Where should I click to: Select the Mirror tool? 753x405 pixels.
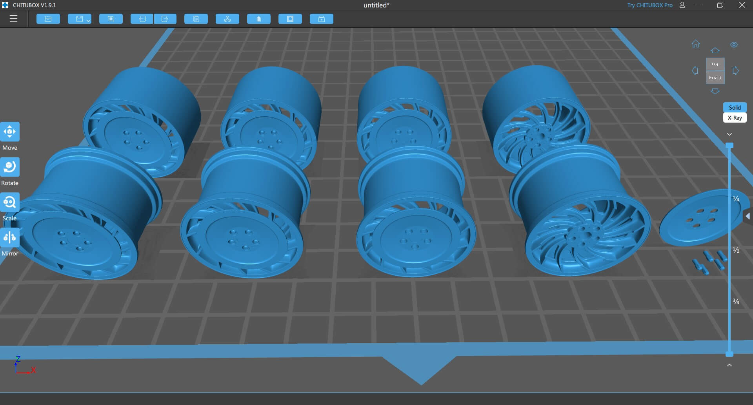click(x=10, y=238)
